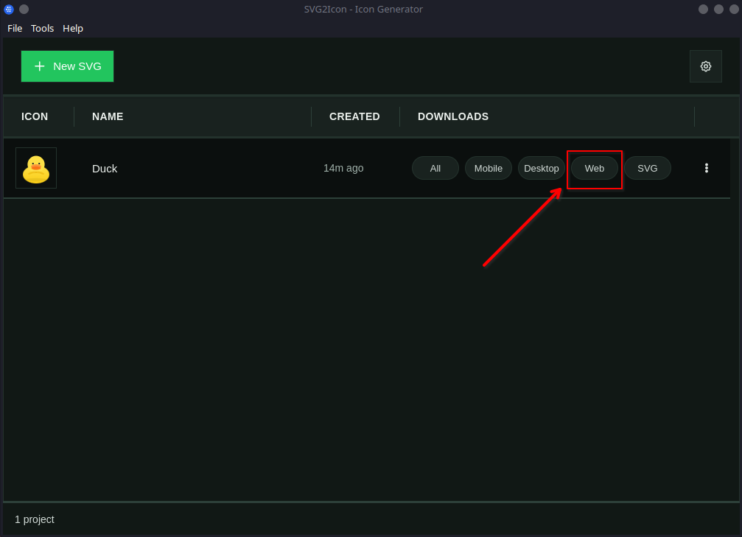Download the Mobile icon set
Screen dimensions: 742x537
488,168
